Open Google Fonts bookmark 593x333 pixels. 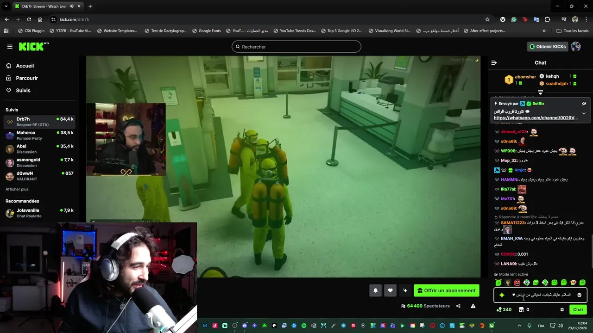point(206,31)
